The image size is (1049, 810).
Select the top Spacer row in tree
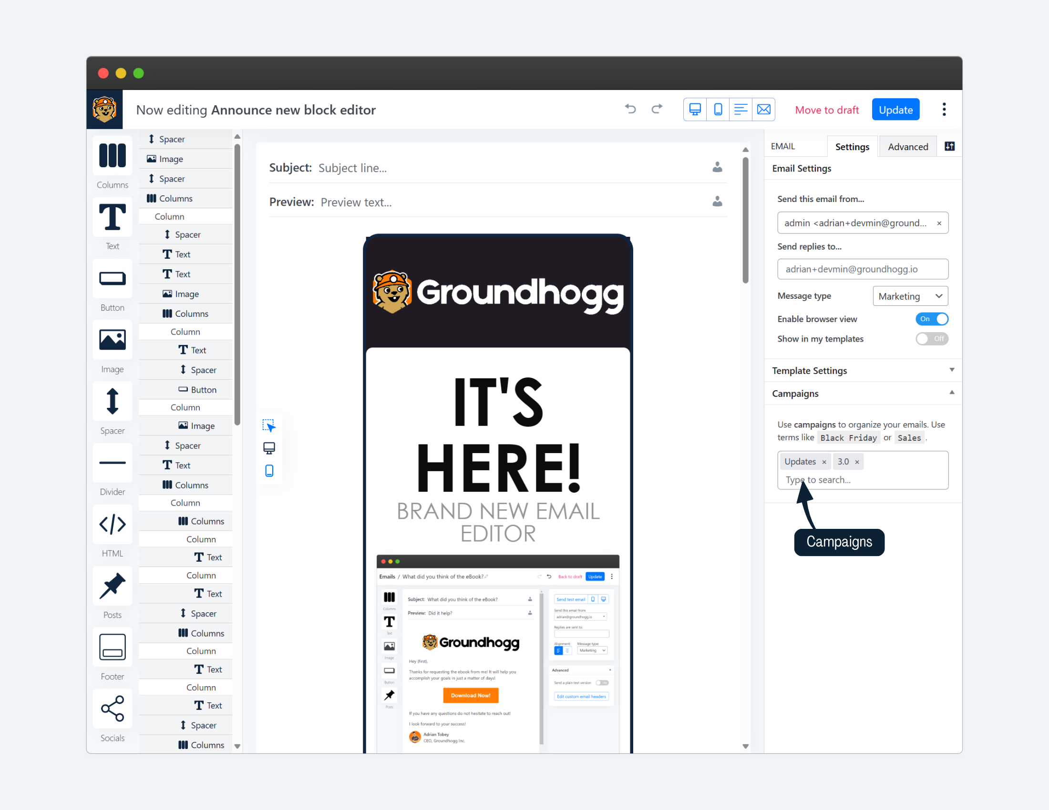(186, 139)
